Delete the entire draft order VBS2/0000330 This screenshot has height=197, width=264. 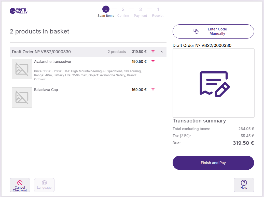[x=153, y=52]
